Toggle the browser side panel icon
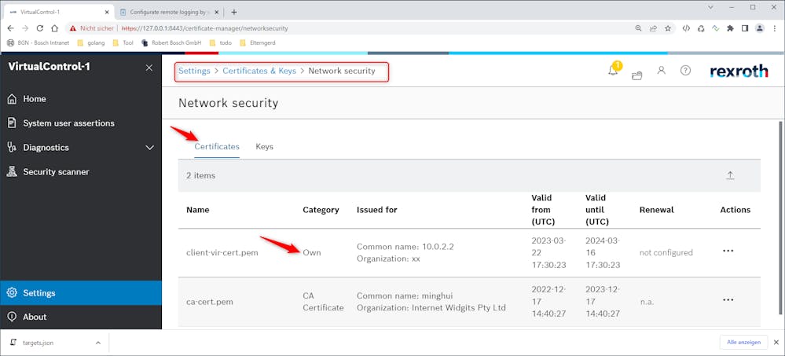Image resolution: width=785 pixels, height=356 pixels. tap(745, 28)
